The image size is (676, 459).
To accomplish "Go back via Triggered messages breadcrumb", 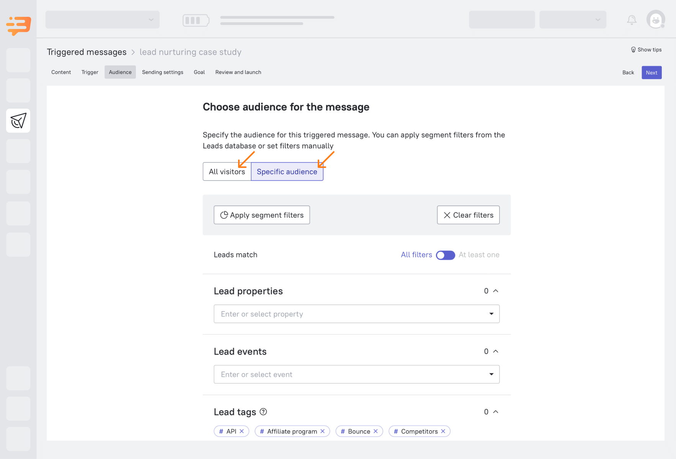I will coord(87,52).
